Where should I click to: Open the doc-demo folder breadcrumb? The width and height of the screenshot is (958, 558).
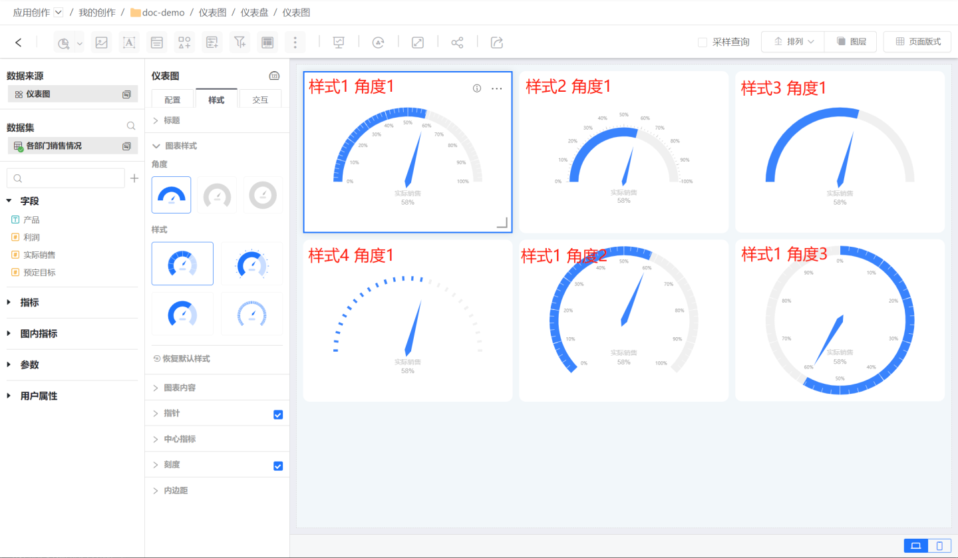click(157, 12)
